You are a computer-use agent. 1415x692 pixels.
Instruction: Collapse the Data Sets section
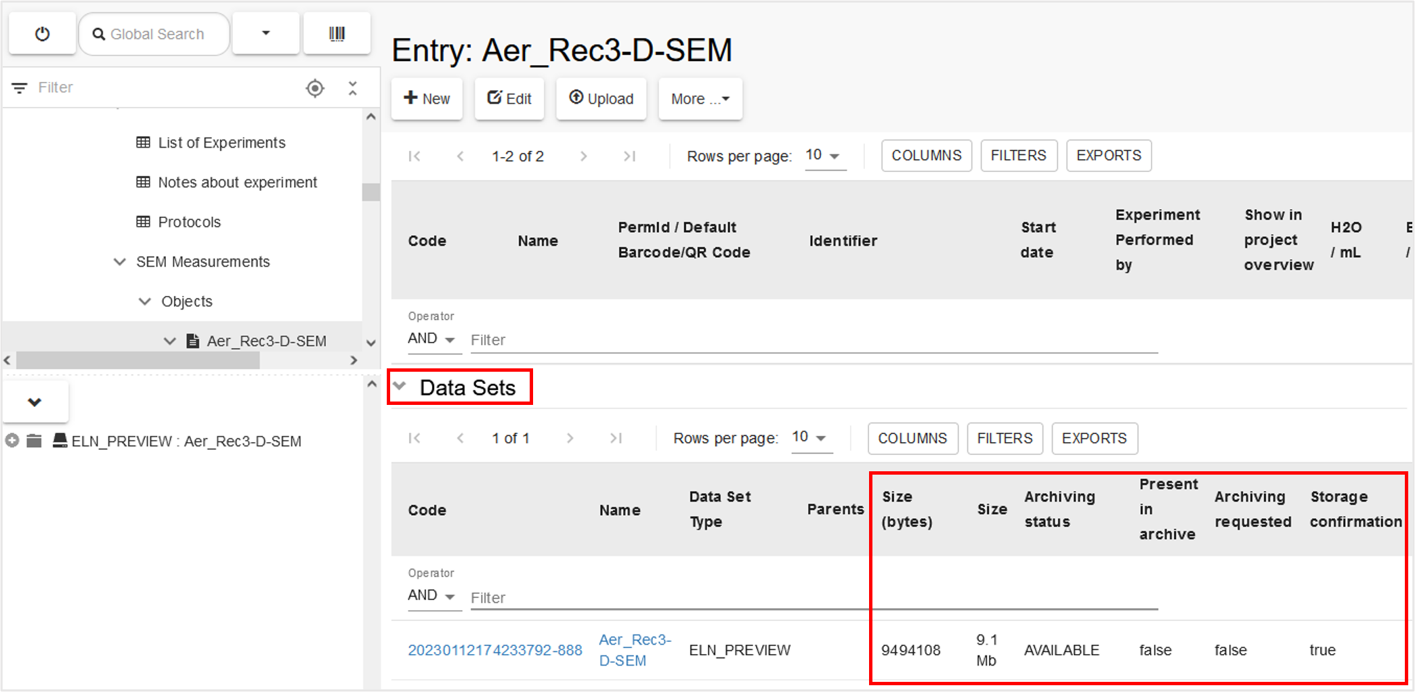[400, 387]
